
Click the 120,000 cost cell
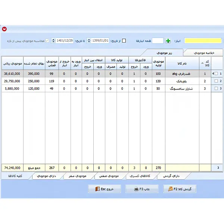[34, 88]
